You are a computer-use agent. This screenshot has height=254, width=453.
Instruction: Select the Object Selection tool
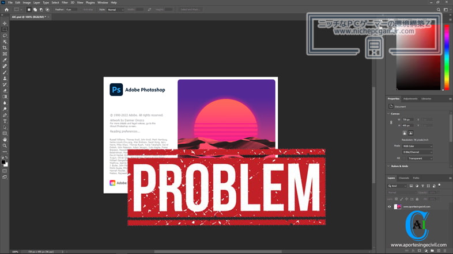[x=5, y=42]
